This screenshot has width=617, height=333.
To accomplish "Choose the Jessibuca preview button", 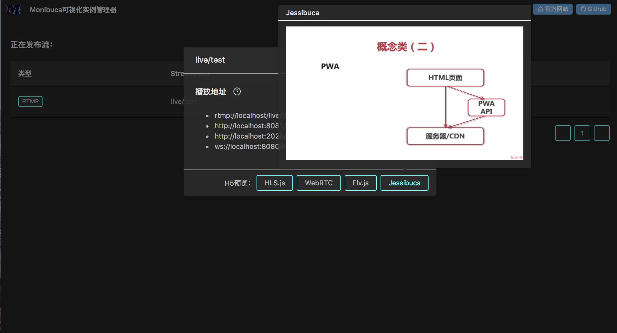I will (404, 183).
